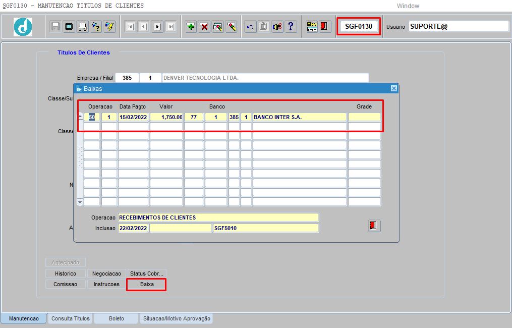Click the Instrucoes button
Image resolution: width=512 pixels, height=328 pixels.
click(106, 284)
